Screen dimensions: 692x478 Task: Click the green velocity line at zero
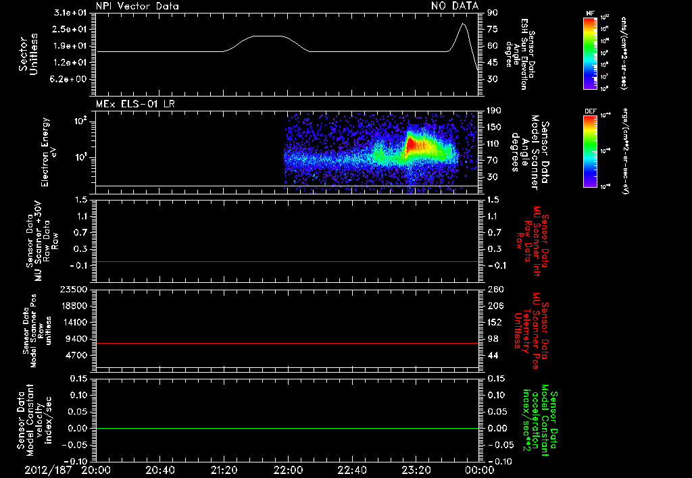tap(287, 428)
